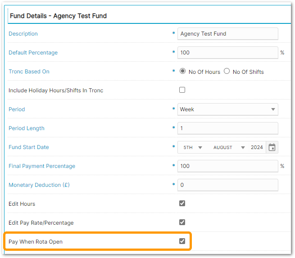Enable Include Holiday Hours/Shifts In Tronc checkbox
Image resolution: width=295 pixels, height=258 pixels.
[x=182, y=90]
